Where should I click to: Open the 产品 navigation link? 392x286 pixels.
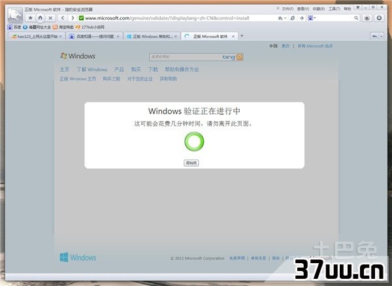119,69
